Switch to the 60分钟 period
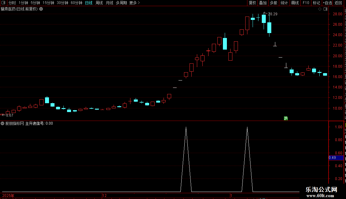Screen dimensions: 346x199 click(76, 3)
